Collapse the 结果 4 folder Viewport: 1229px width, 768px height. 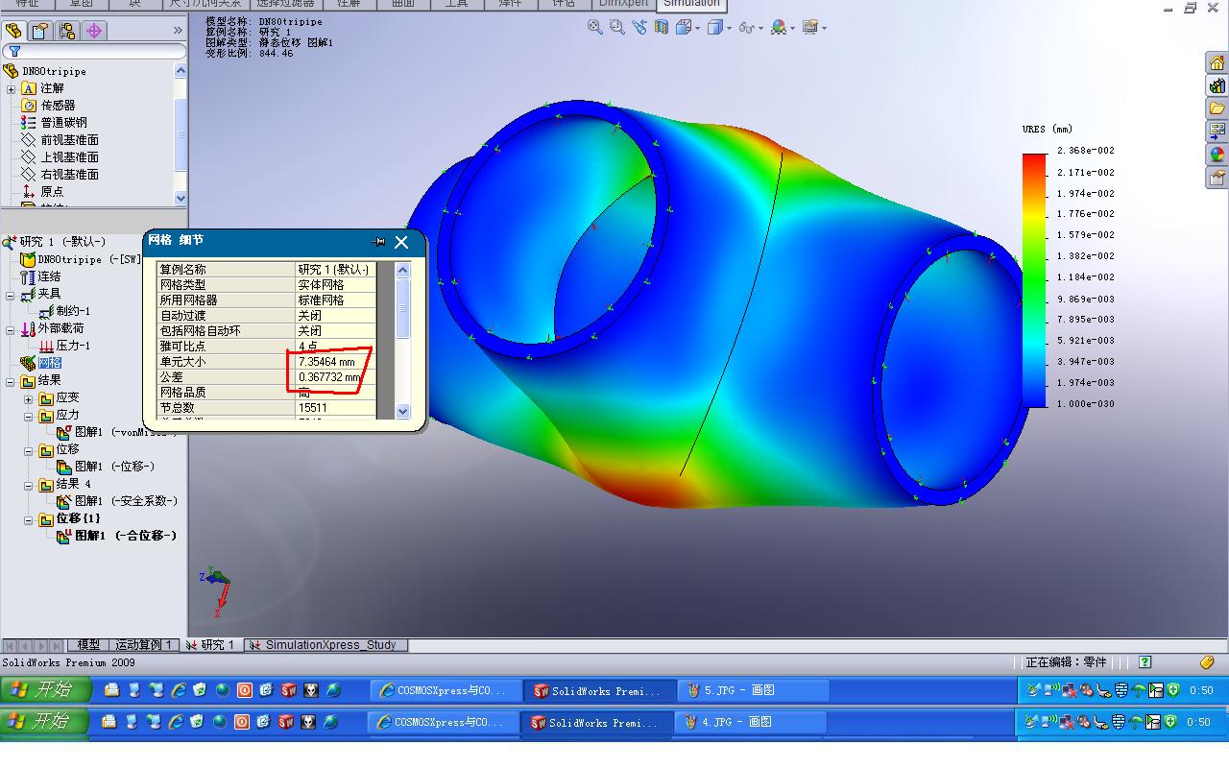29,484
